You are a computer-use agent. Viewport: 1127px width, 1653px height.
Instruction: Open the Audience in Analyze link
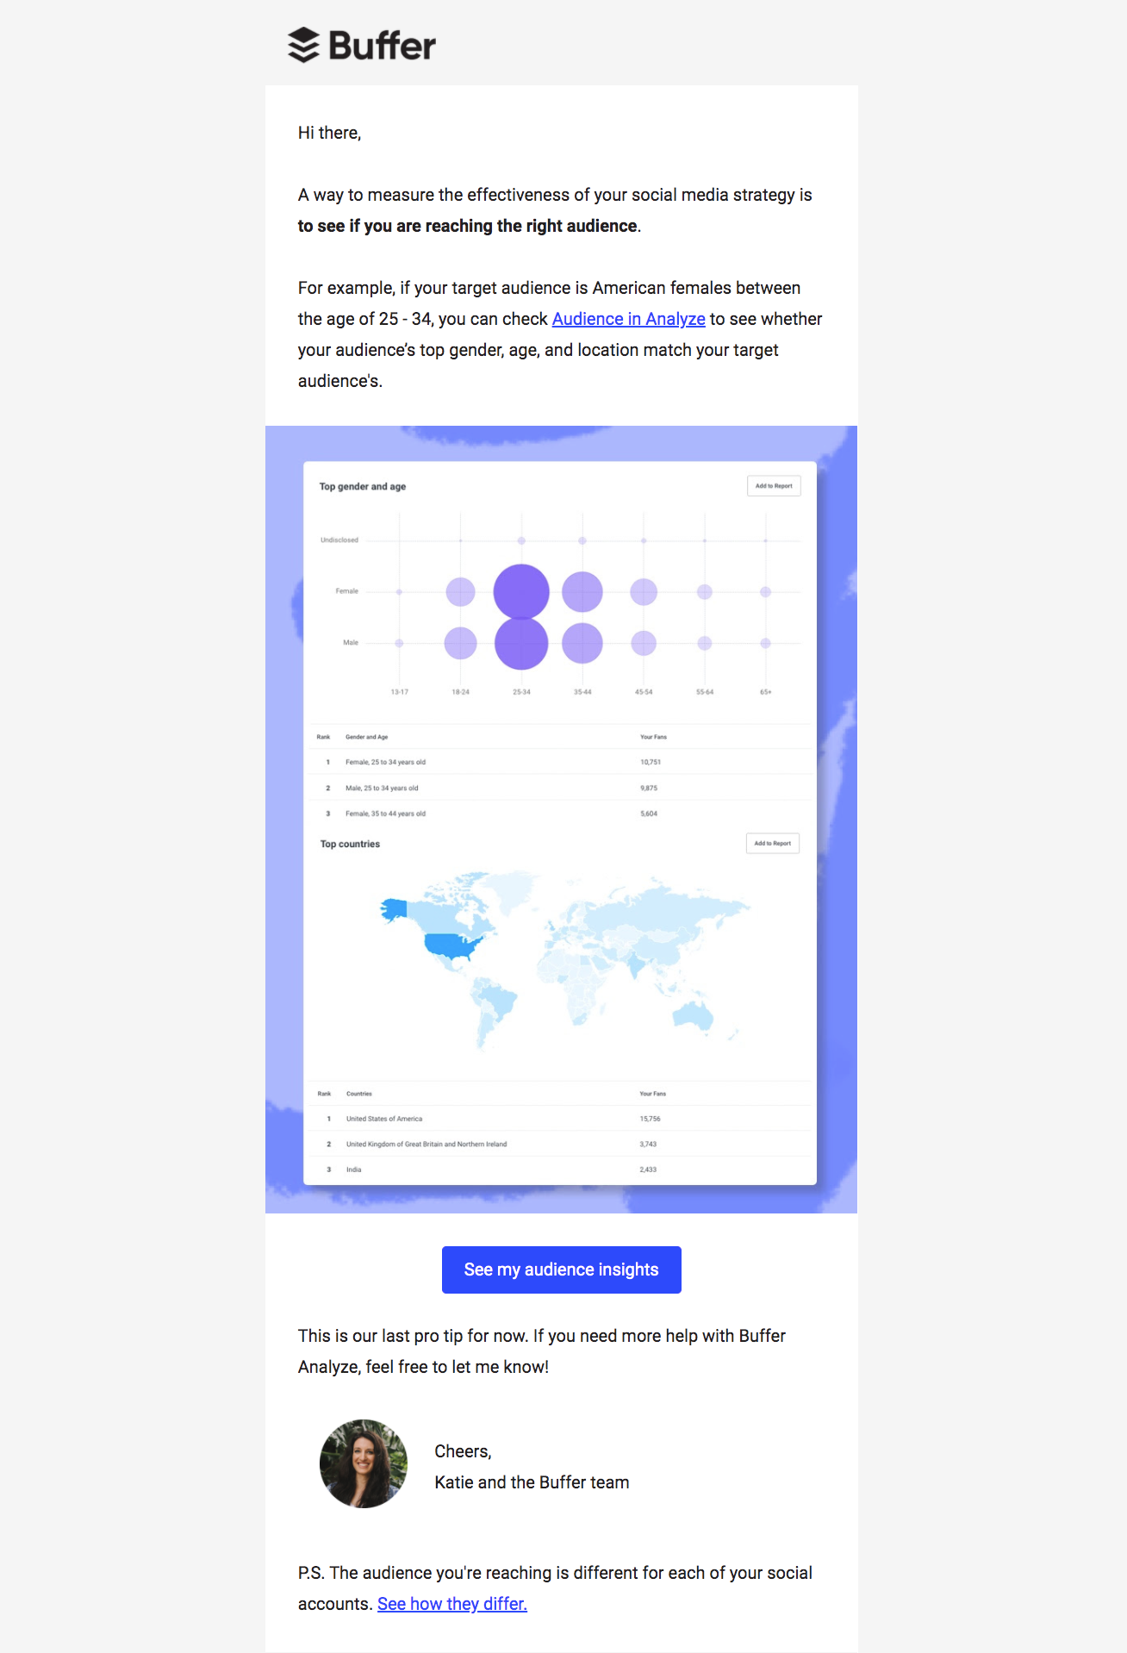click(629, 319)
